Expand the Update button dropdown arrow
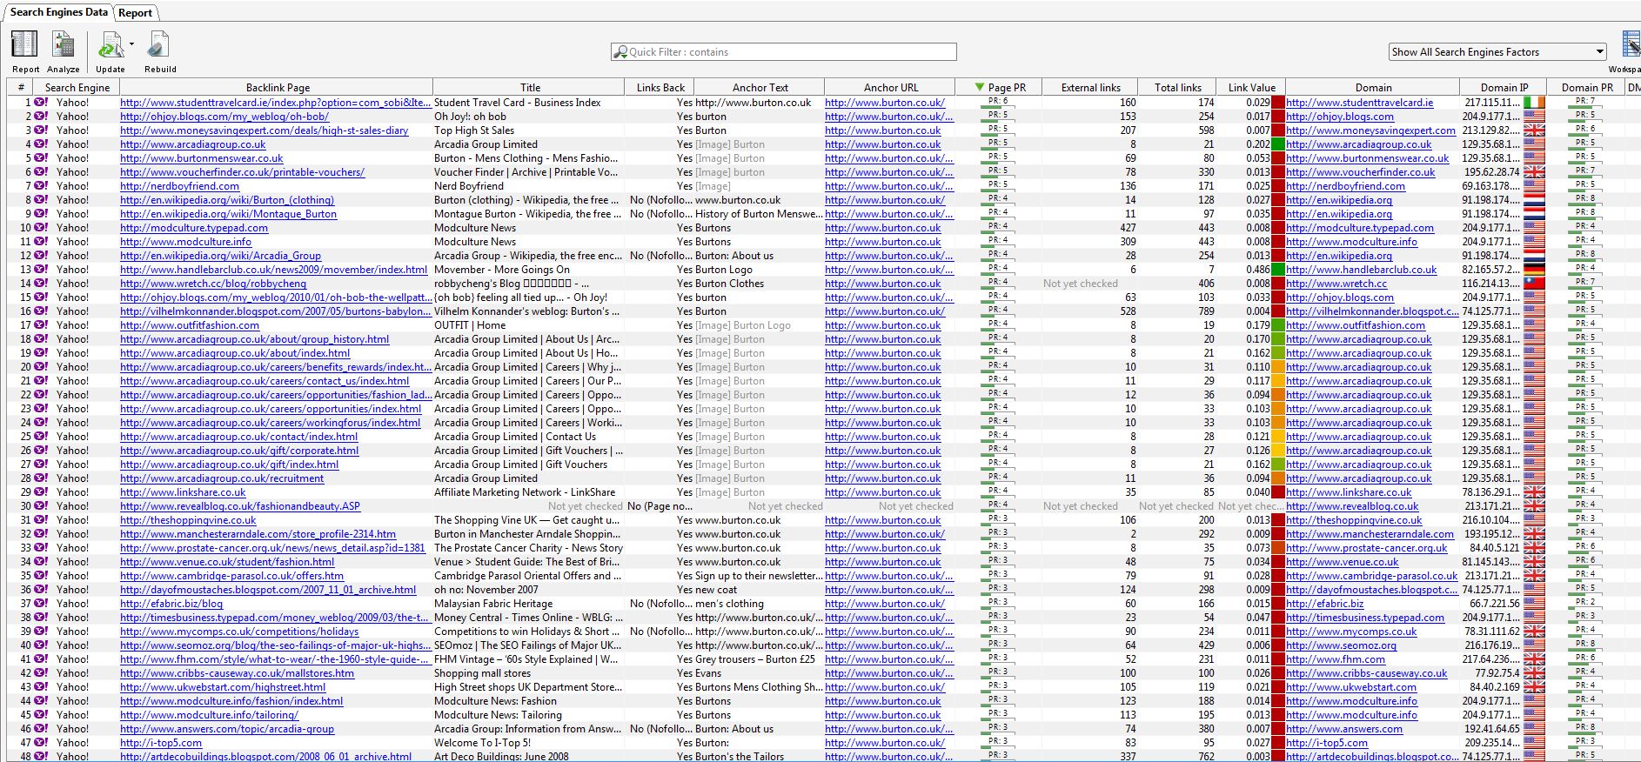 tap(132, 43)
